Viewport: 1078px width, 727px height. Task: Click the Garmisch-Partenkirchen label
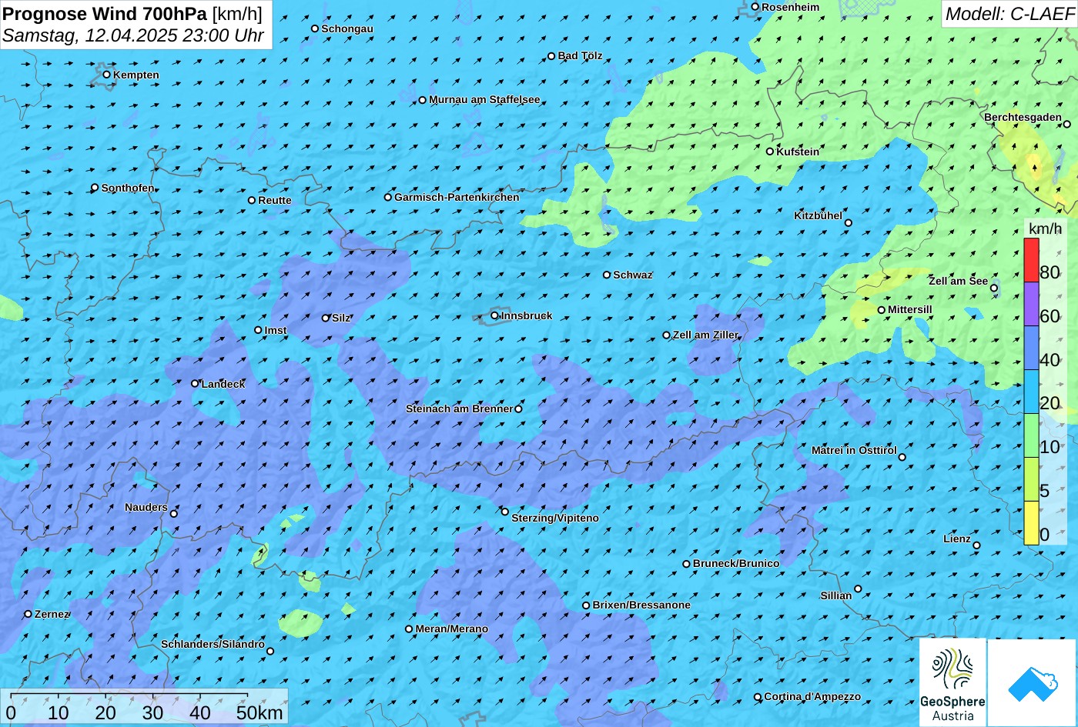point(457,197)
